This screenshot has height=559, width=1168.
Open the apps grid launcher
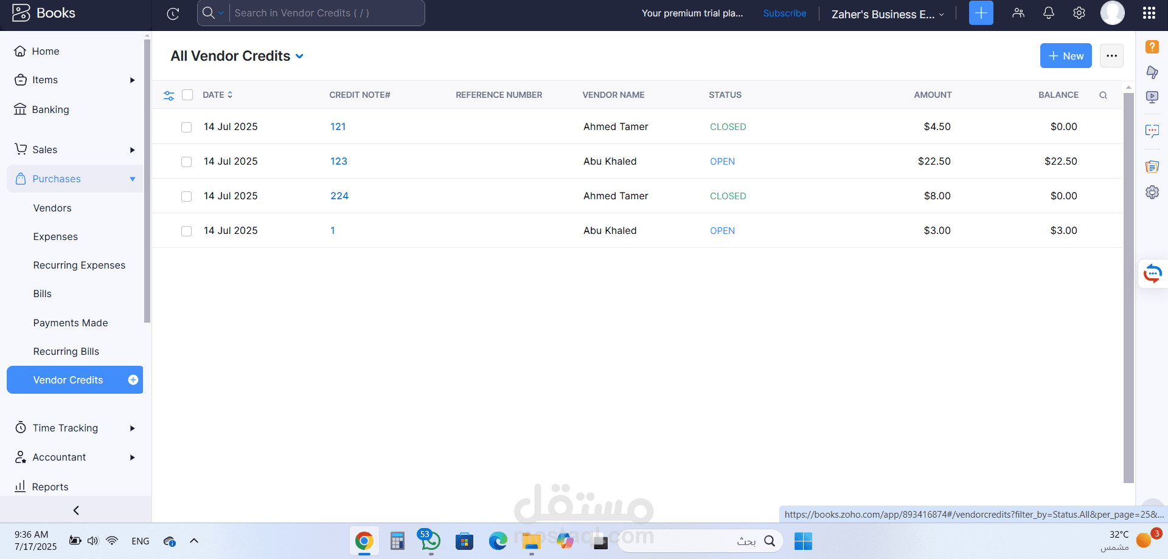tap(1149, 13)
